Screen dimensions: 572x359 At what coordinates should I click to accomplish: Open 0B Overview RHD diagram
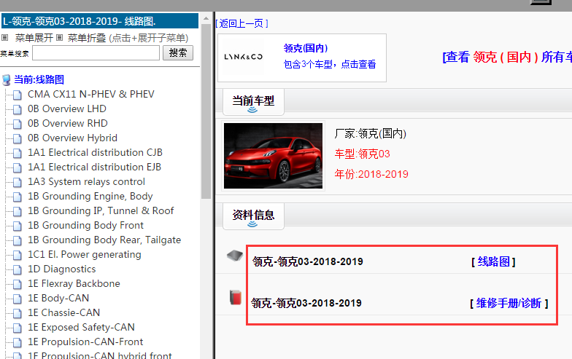(x=68, y=124)
